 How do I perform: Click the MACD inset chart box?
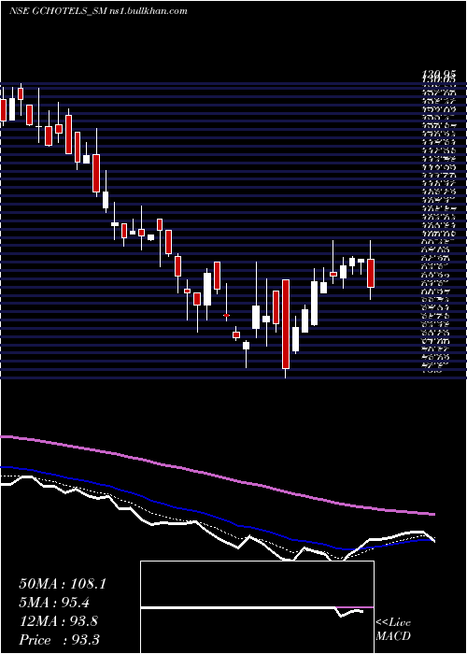pyautogui.click(x=257, y=607)
